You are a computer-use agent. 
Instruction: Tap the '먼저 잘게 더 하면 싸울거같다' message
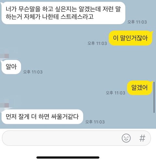42,117
